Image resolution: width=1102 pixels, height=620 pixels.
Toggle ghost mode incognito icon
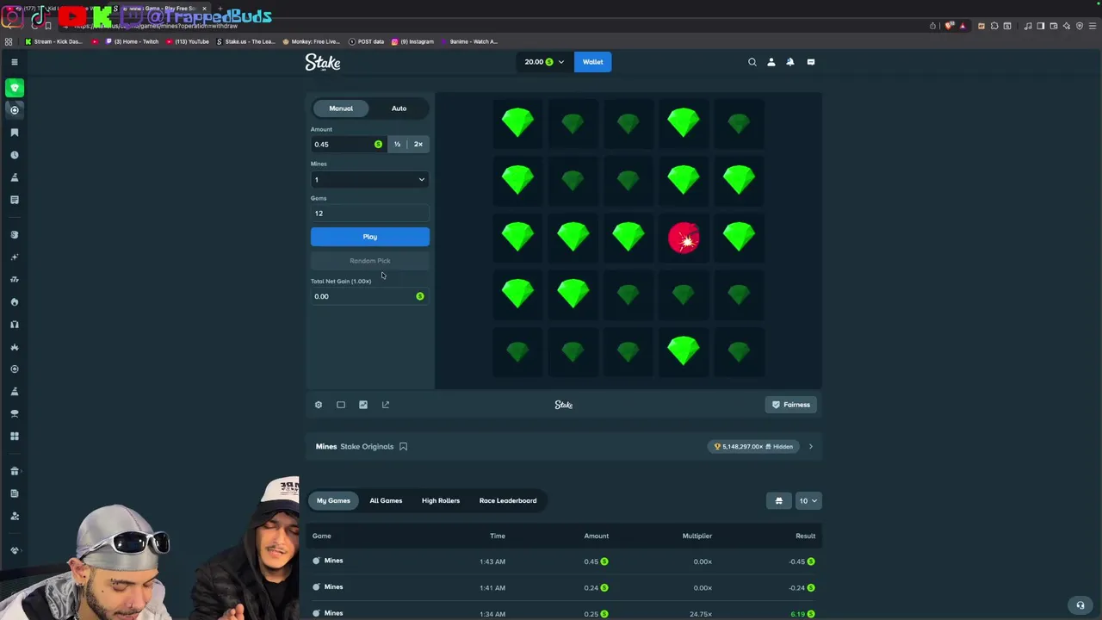click(x=779, y=501)
